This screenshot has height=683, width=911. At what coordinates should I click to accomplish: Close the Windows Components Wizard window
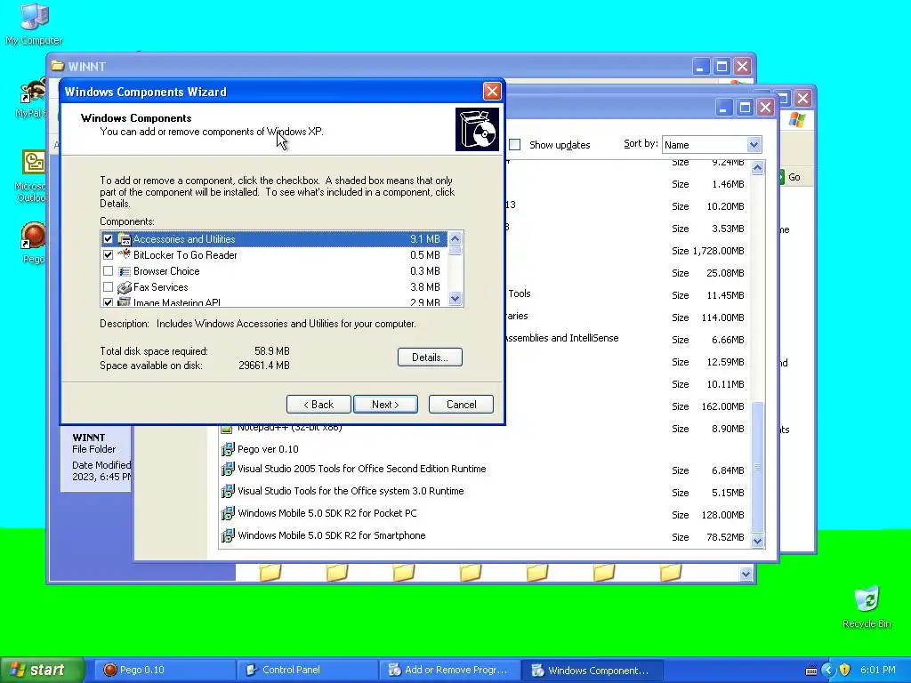491,92
